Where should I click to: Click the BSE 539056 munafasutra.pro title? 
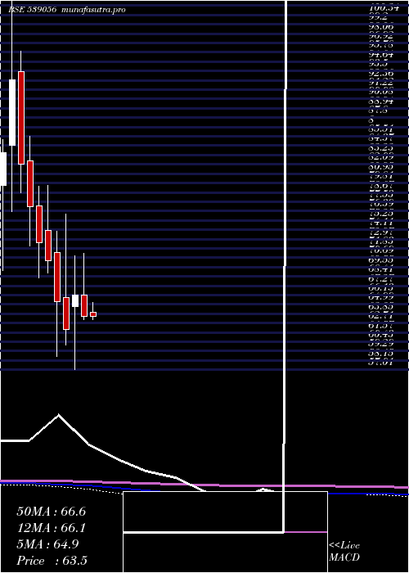click(x=67, y=10)
